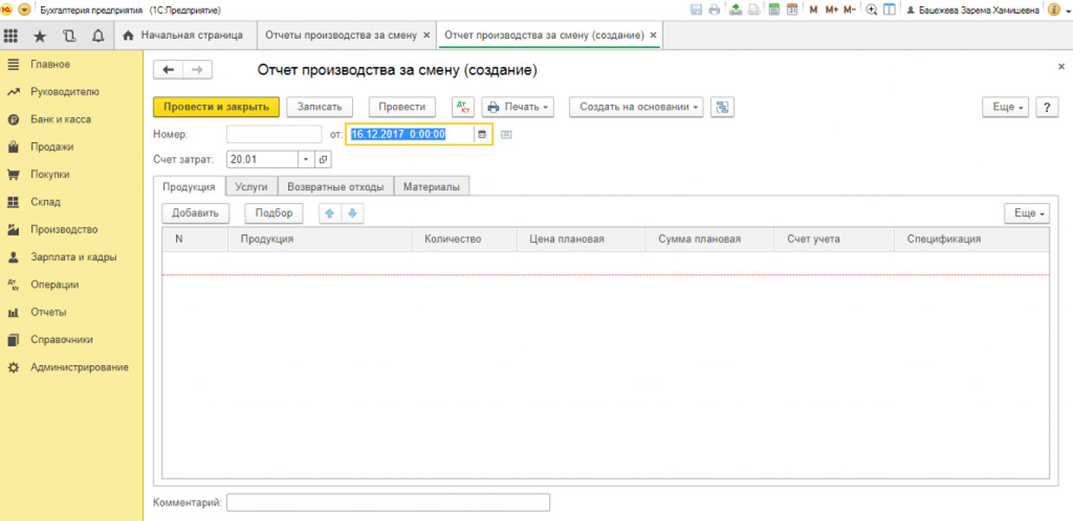Open the notifications bell icon
1073x521 pixels.
[x=98, y=36]
